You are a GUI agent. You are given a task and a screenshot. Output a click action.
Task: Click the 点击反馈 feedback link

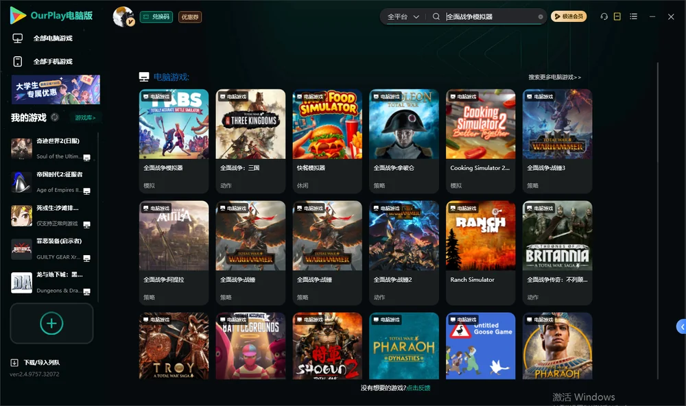point(418,387)
